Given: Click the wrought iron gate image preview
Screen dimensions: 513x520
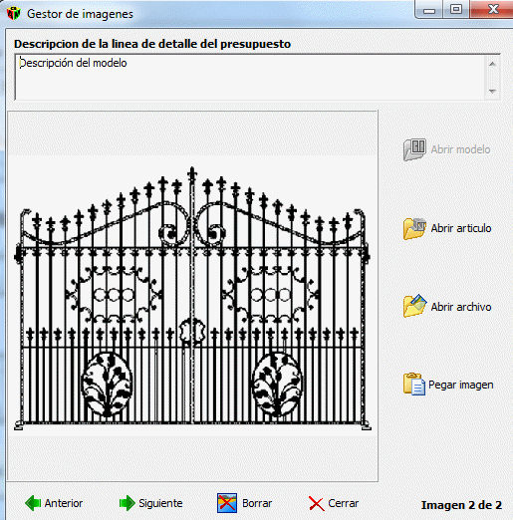Looking at the screenshot, I should point(192,296).
